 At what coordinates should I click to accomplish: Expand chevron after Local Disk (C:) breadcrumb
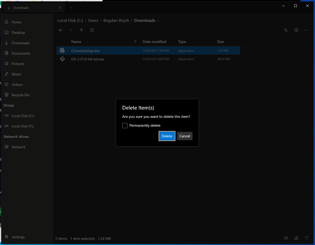pyautogui.click(x=86, y=21)
